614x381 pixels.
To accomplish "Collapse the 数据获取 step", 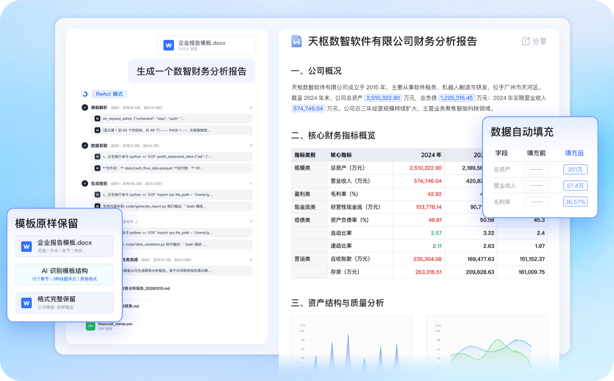I will click(x=251, y=145).
